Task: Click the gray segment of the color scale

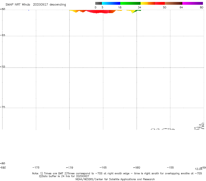Action: pos(98,3)
